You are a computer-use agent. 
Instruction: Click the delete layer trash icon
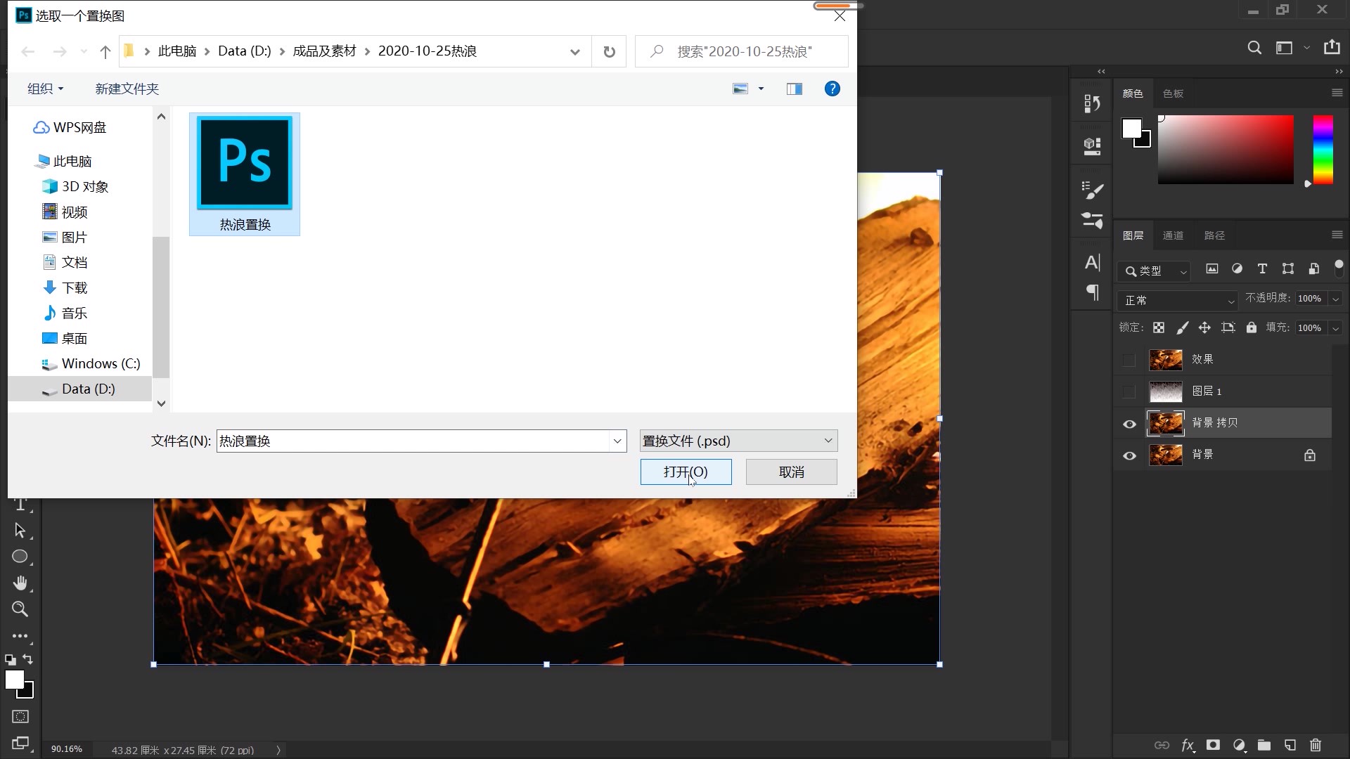click(1316, 745)
